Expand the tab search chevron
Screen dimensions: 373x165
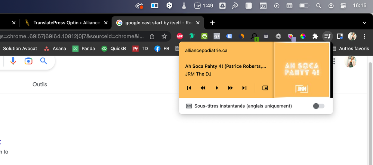tap(364, 23)
